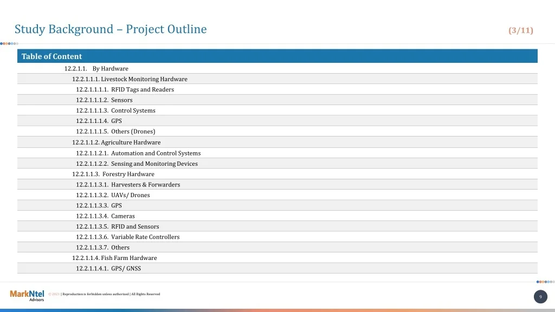Click Sensing and Monitoring Devices row
The image size is (555, 312).
[x=137, y=164]
